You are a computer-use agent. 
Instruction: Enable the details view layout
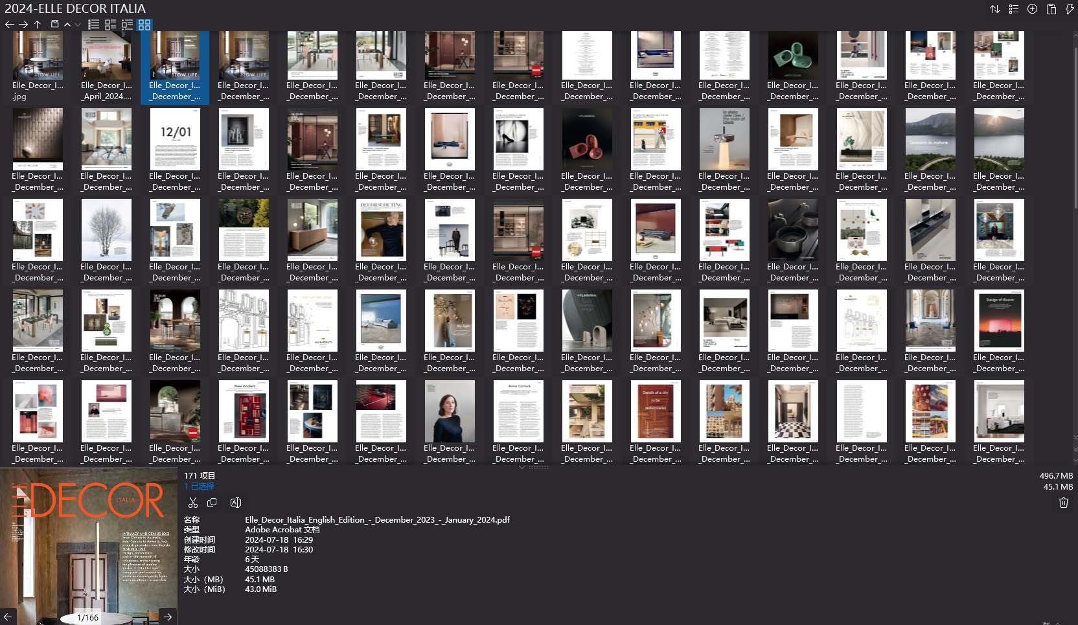coord(110,24)
